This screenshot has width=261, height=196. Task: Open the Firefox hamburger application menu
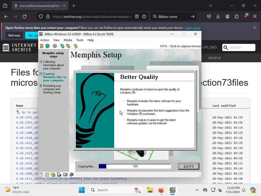coord(255,17)
